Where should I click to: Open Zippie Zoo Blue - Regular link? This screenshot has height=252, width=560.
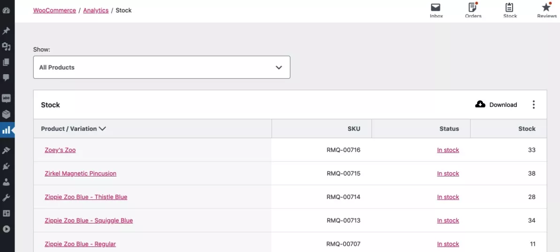pyautogui.click(x=80, y=244)
